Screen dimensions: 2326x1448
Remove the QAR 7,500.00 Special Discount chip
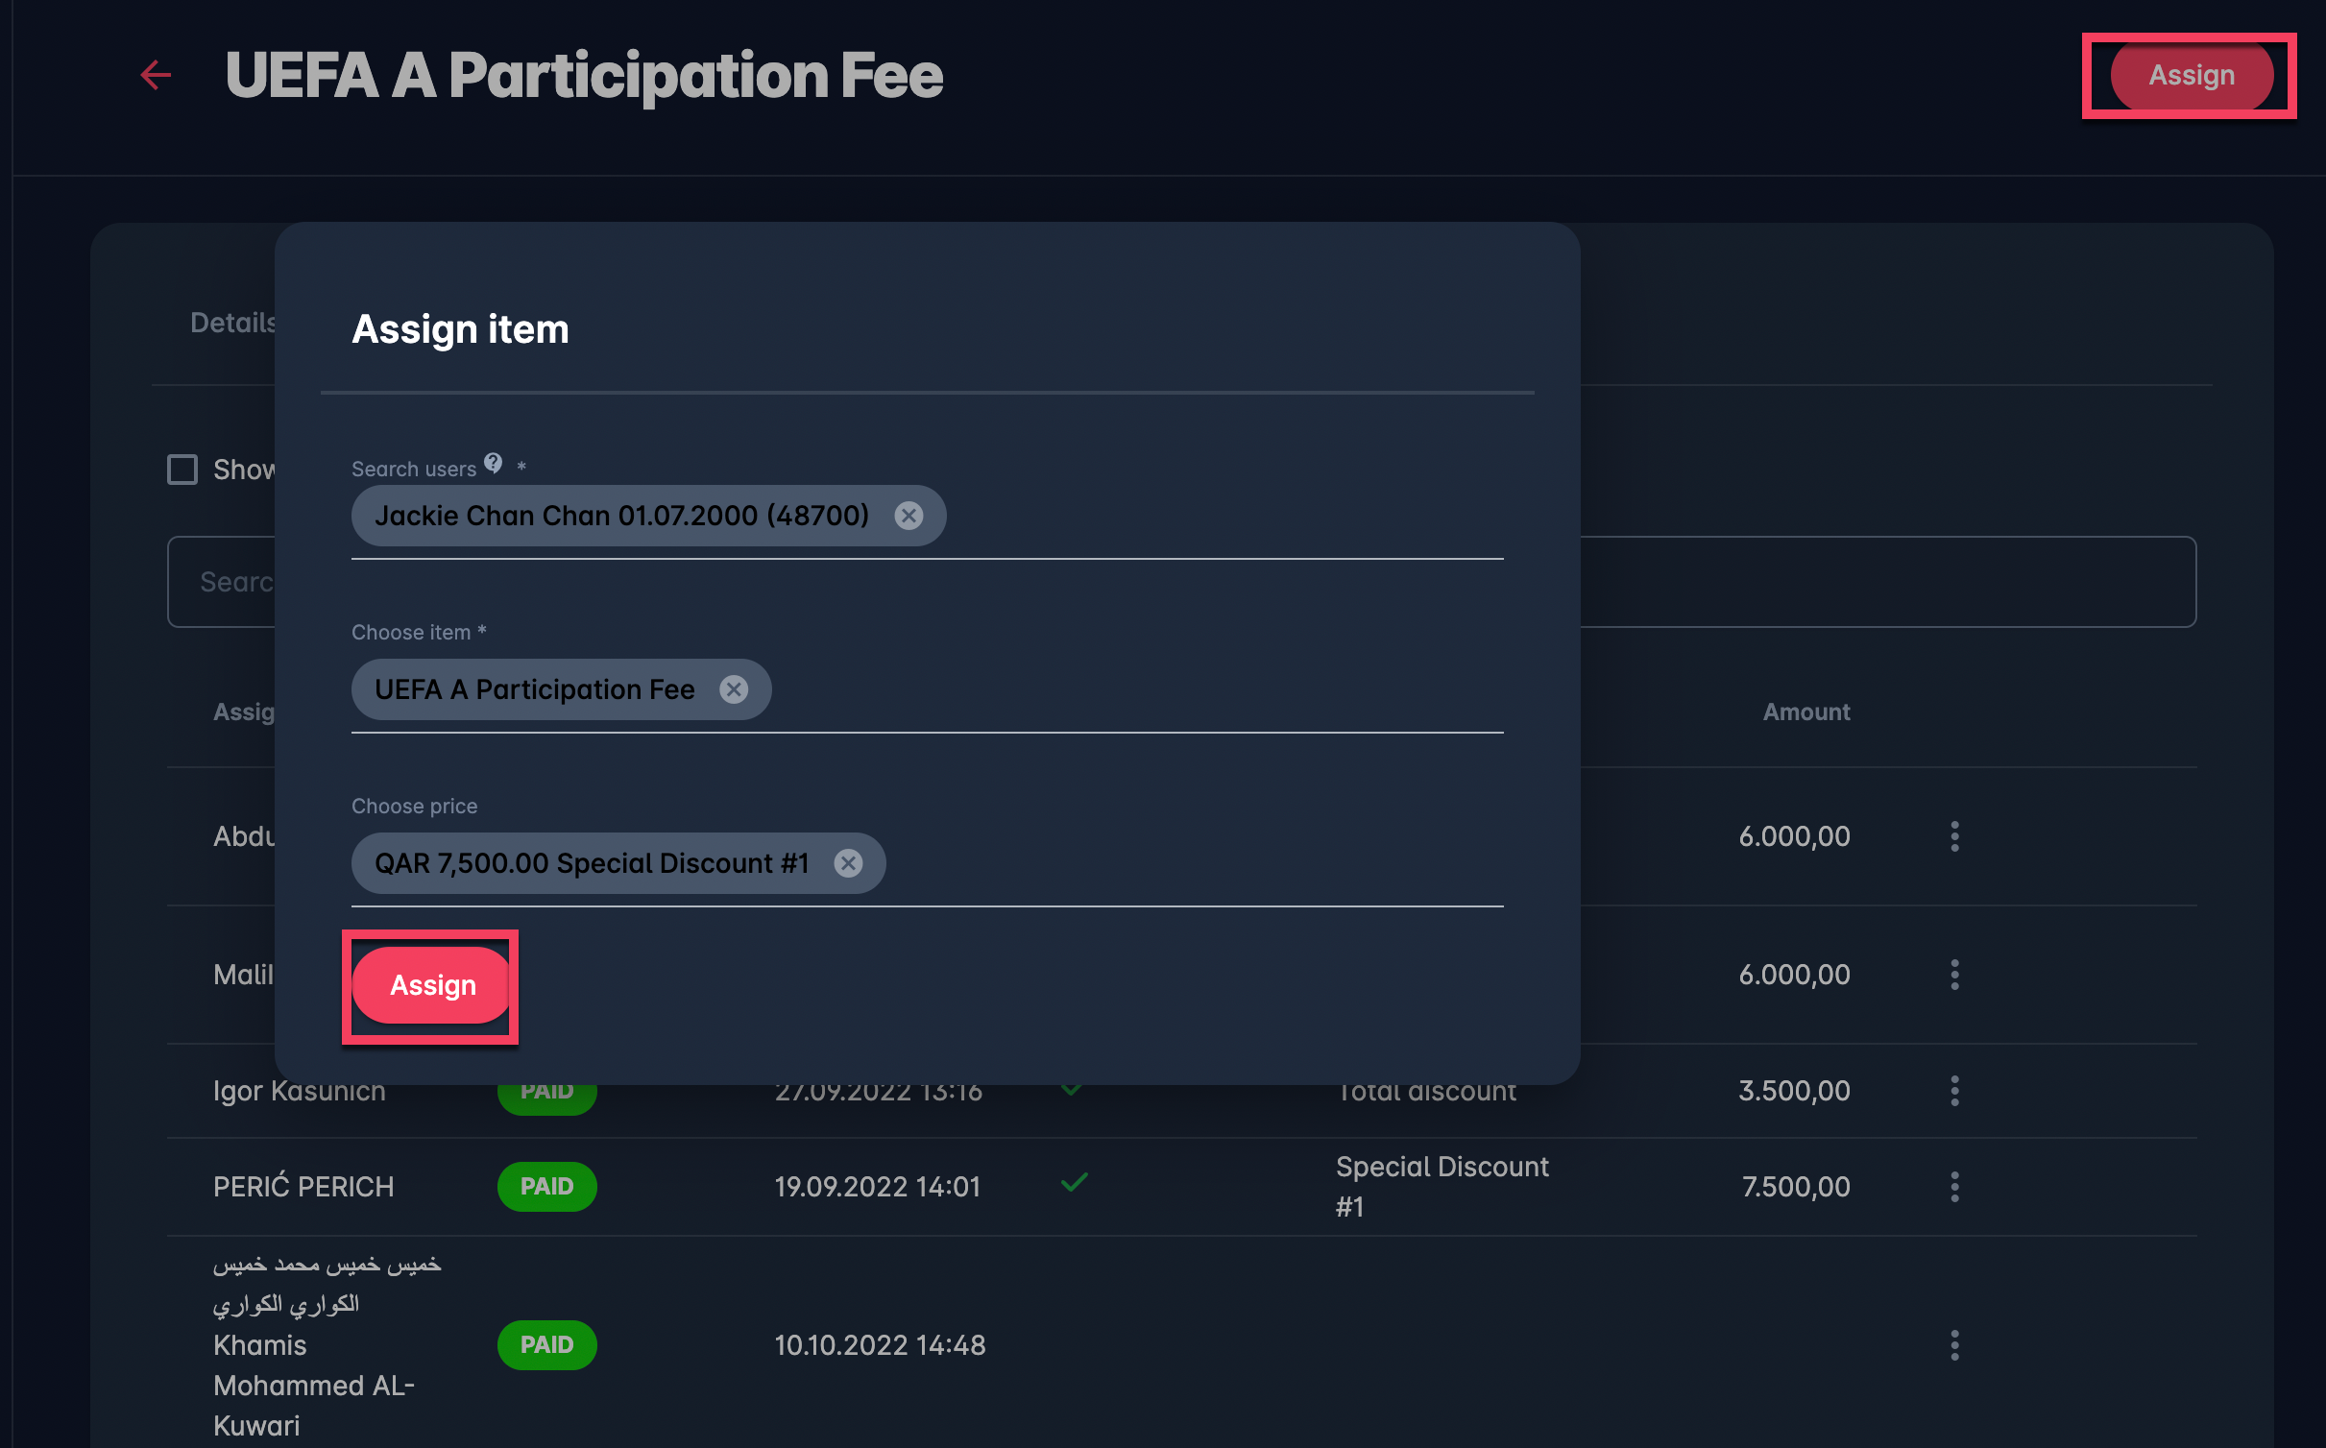pyautogui.click(x=848, y=863)
